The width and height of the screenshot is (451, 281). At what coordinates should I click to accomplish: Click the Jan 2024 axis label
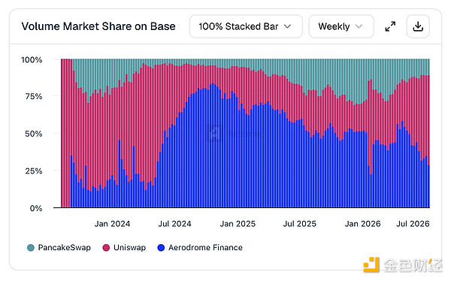(113, 224)
